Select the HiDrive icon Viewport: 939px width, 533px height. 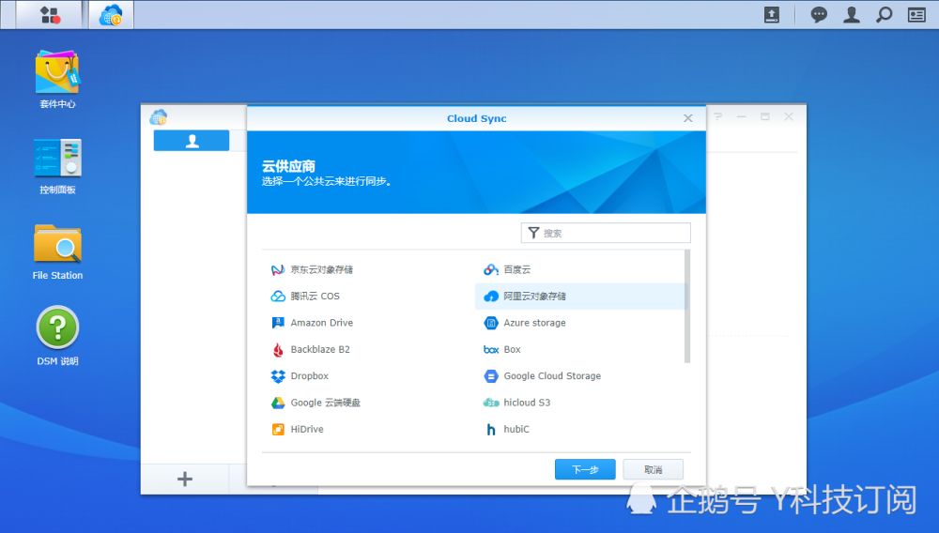(278, 429)
